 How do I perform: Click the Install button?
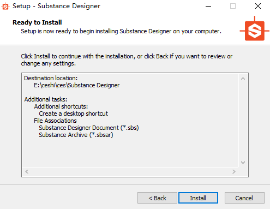(198, 198)
